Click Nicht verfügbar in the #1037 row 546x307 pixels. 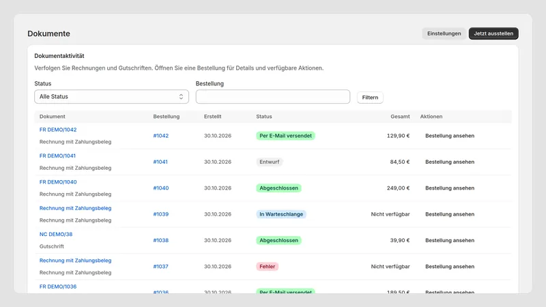[x=390, y=266]
